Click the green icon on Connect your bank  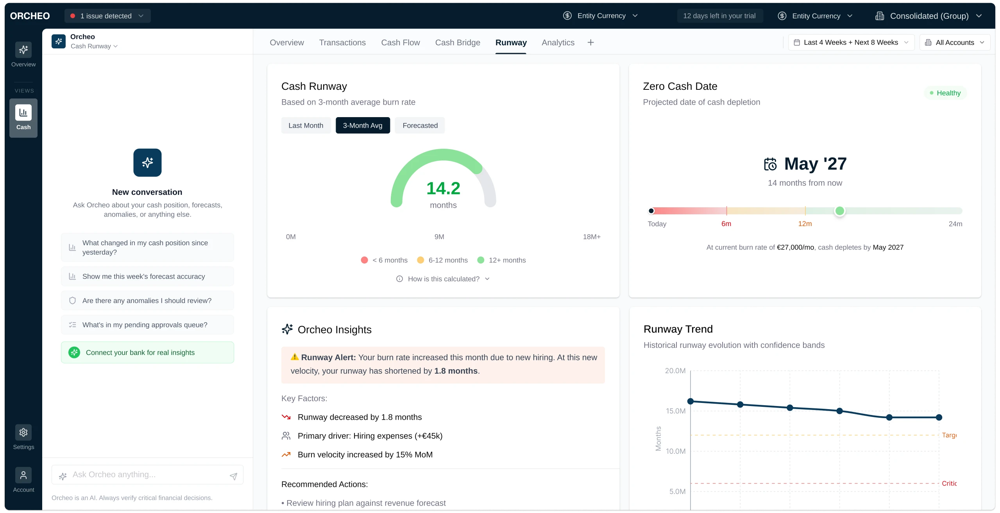(x=74, y=353)
